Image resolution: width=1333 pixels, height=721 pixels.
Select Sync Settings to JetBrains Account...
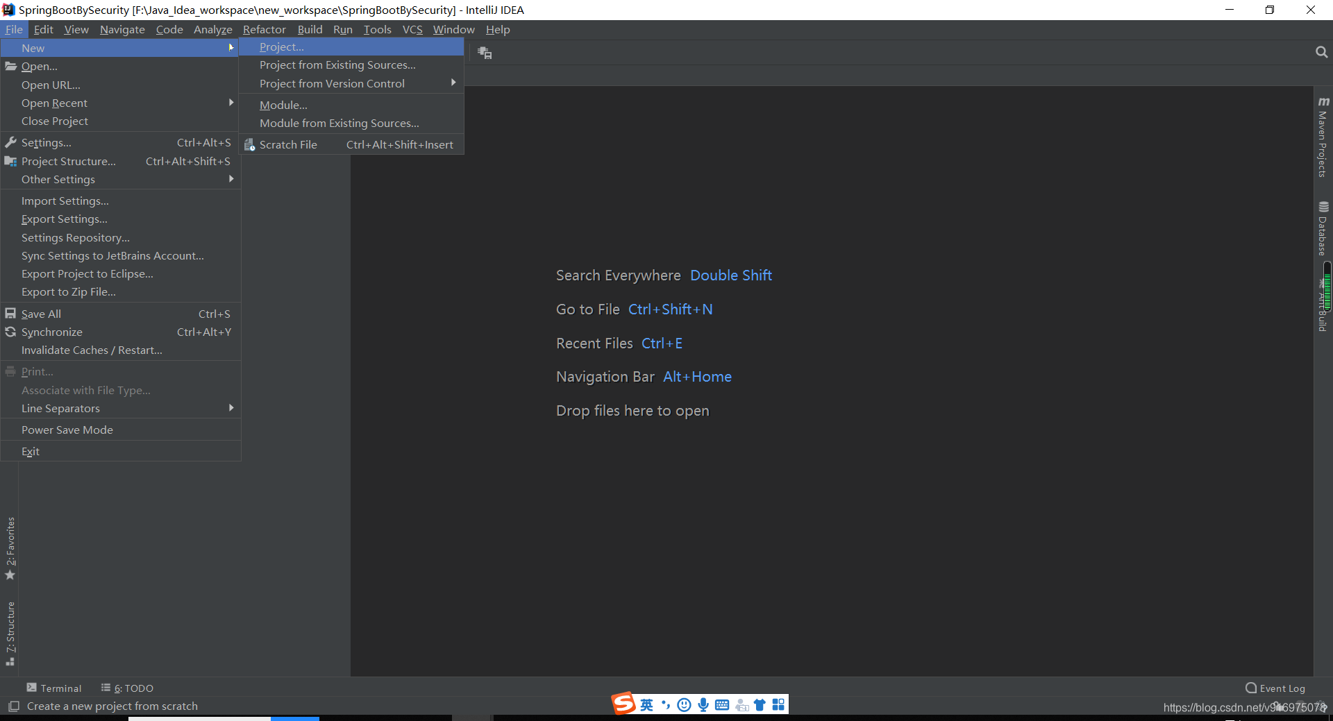(x=120, y=255)
